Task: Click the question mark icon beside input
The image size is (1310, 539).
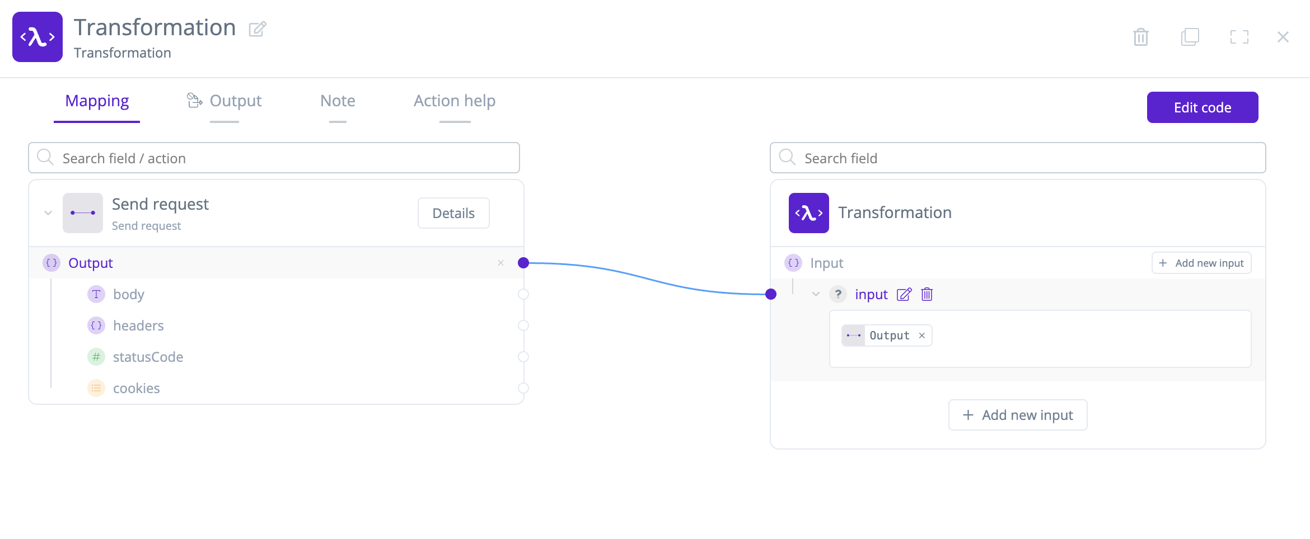Action: click(838, 294)
